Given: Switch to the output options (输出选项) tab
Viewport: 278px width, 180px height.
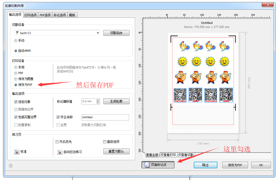Looking at the screenshot, I should pos(15,14).
